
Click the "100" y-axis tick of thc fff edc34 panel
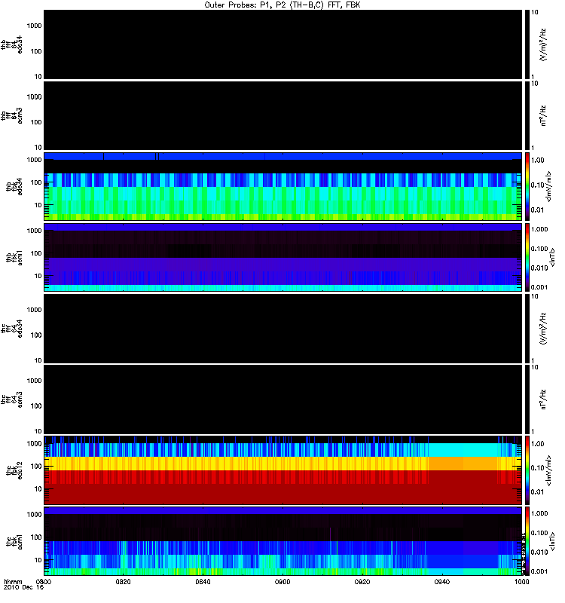(35, 335)
